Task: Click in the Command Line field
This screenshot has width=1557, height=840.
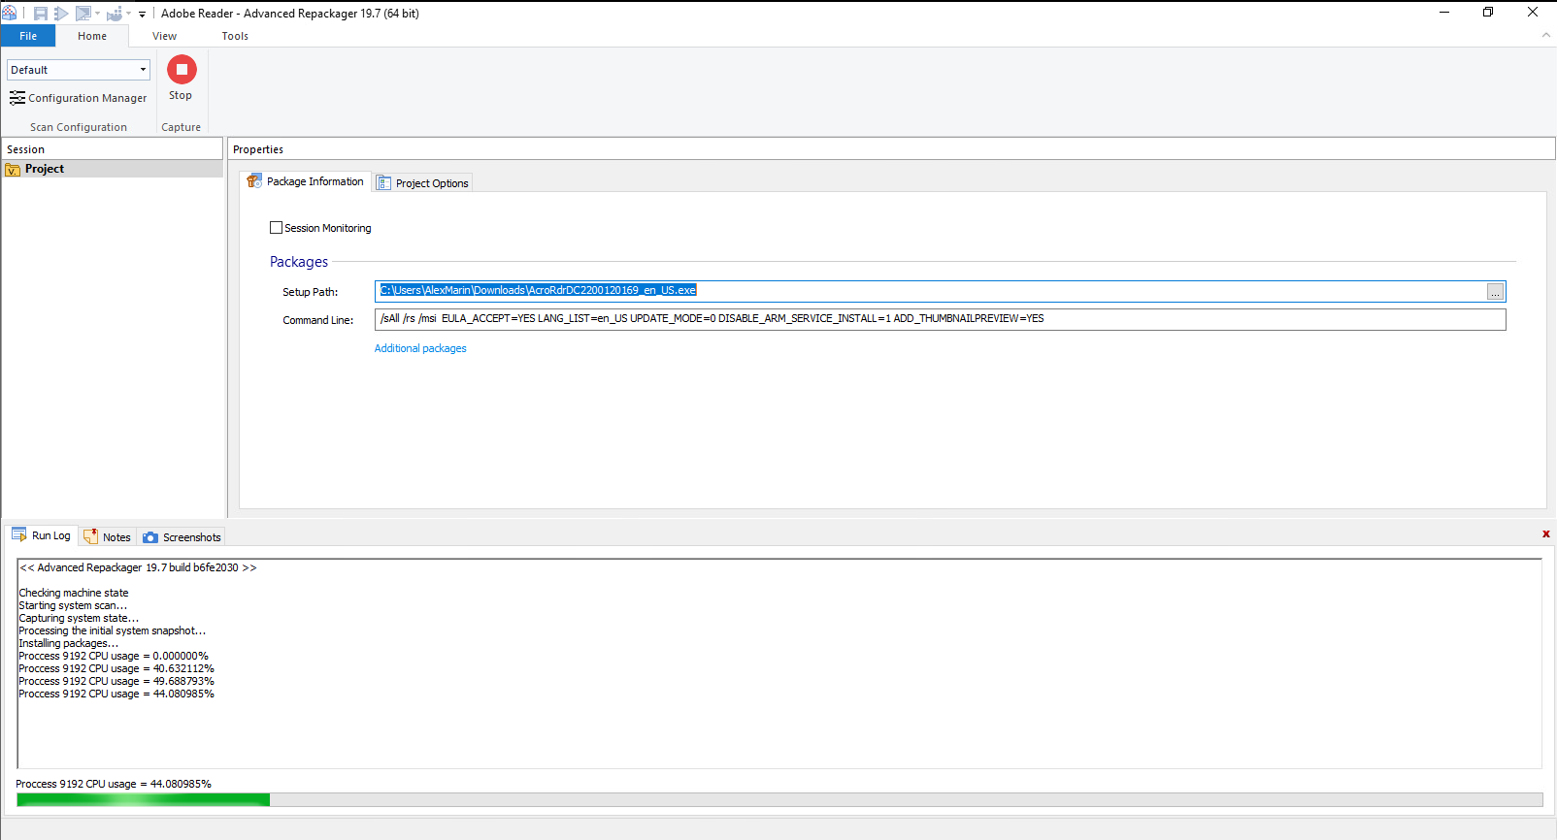Action: click(x=940, y=319)
